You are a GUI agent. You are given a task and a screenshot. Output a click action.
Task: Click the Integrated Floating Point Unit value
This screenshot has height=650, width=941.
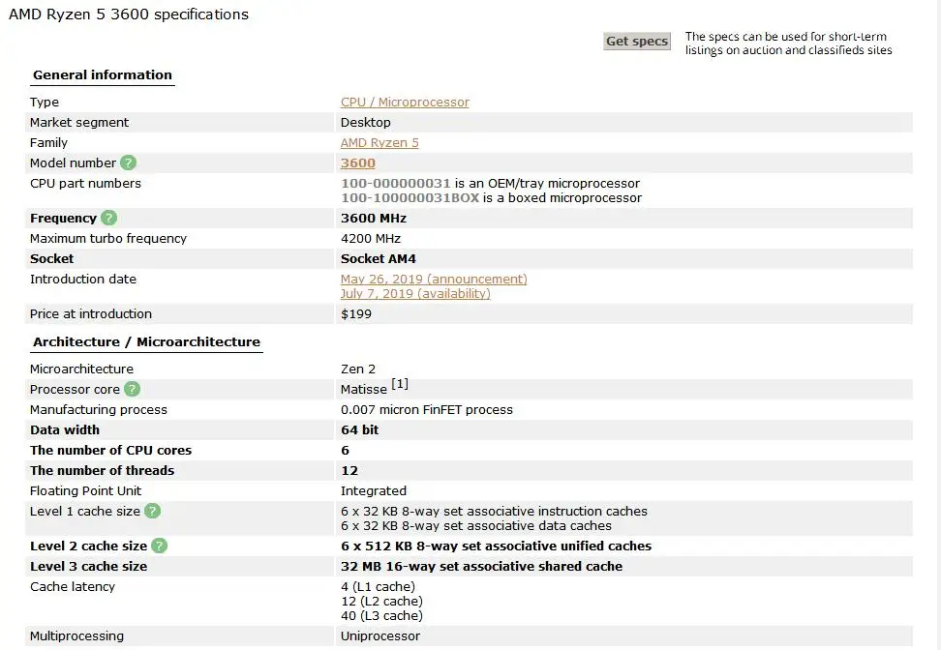click(374, 491)
